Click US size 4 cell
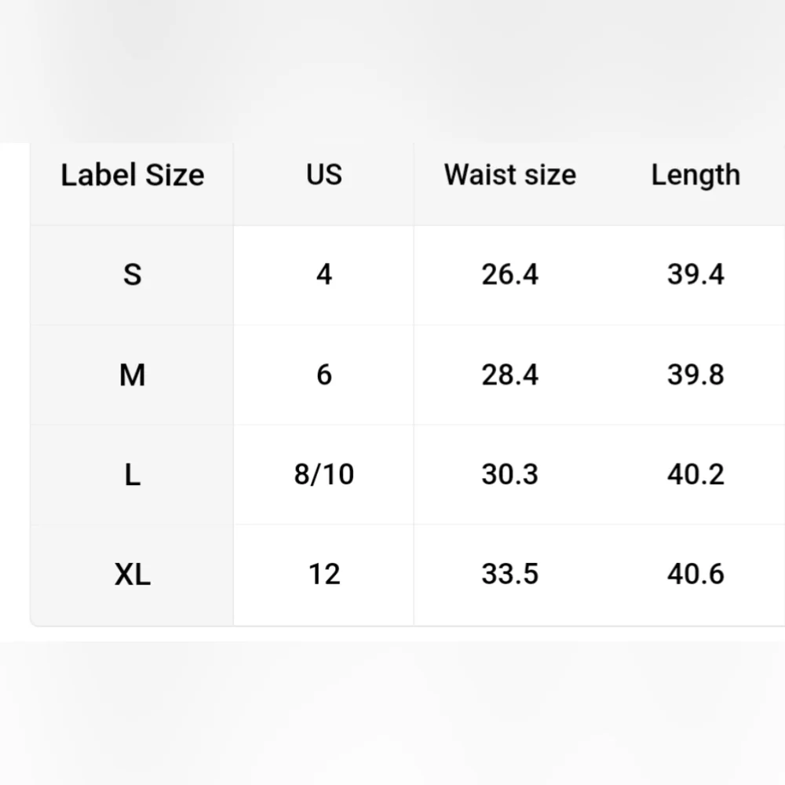Screen dimensions: 785x785 pyautogui.click(x=324, y=275)
